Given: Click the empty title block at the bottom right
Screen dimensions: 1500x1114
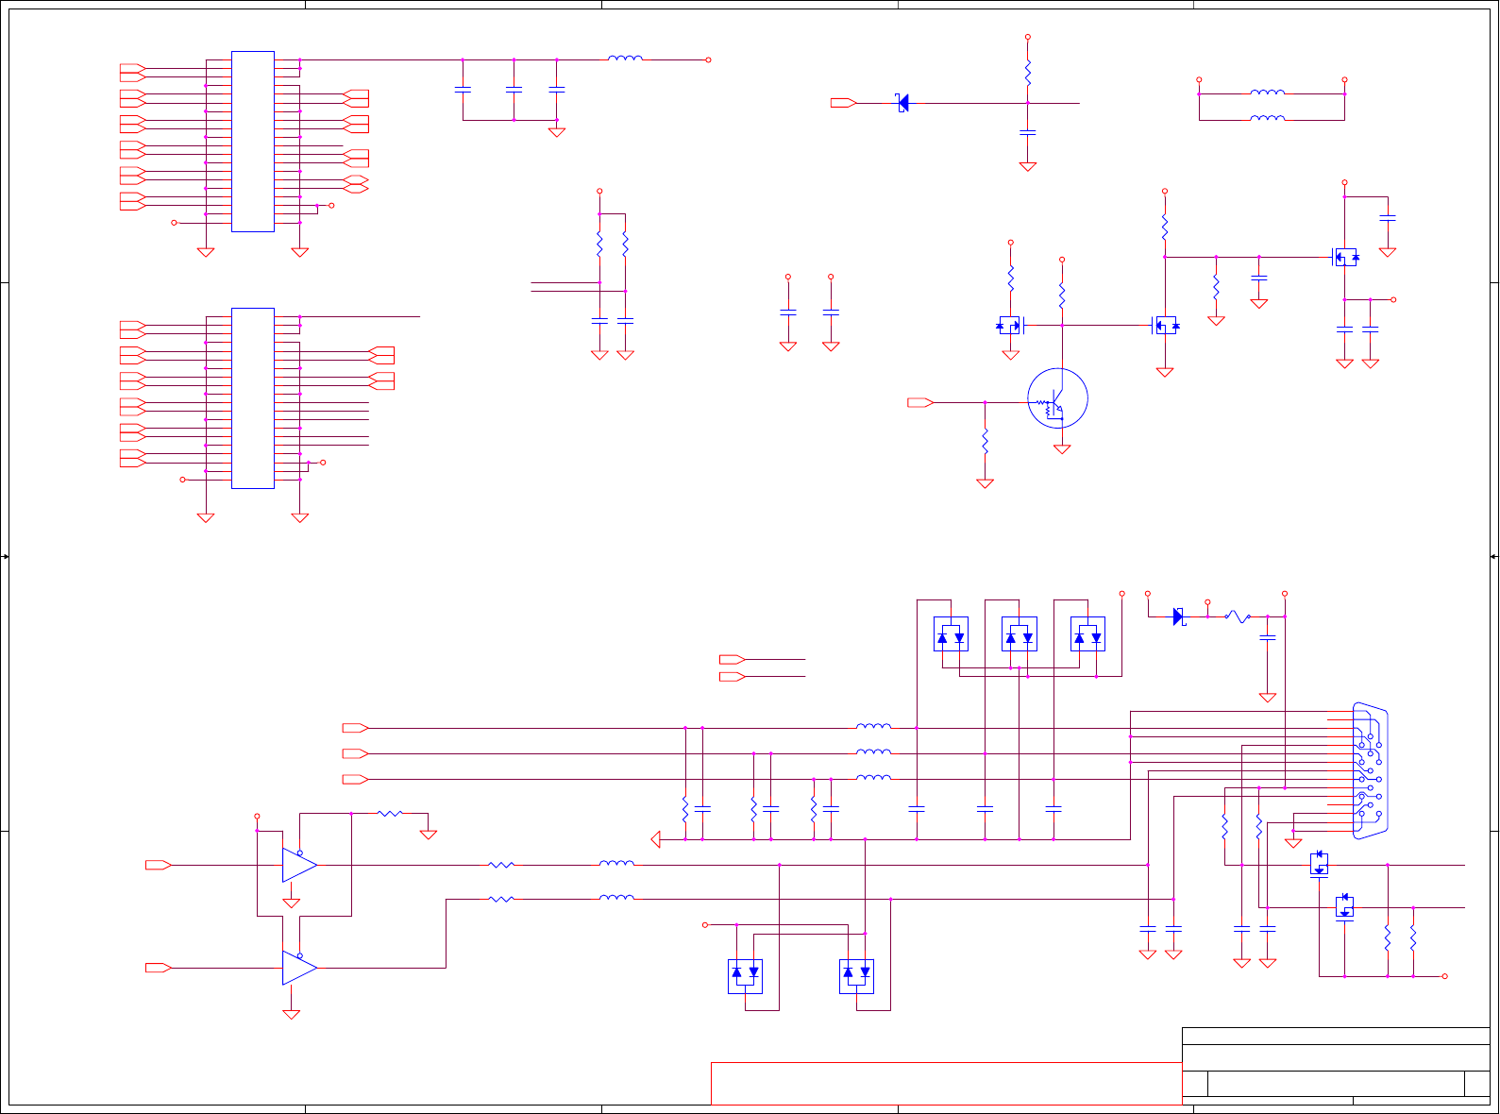Looking at the screenshot, I should pyautogui.click(x=1336, y=1066).
